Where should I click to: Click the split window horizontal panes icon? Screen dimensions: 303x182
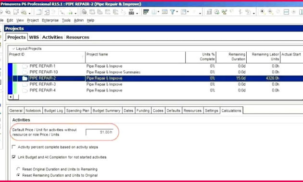[286, 12]
